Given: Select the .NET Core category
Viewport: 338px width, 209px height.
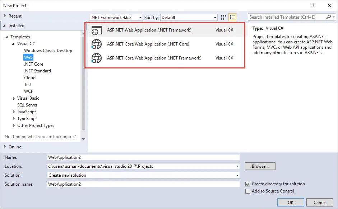Looking at the screenshot, I should 34,64.
